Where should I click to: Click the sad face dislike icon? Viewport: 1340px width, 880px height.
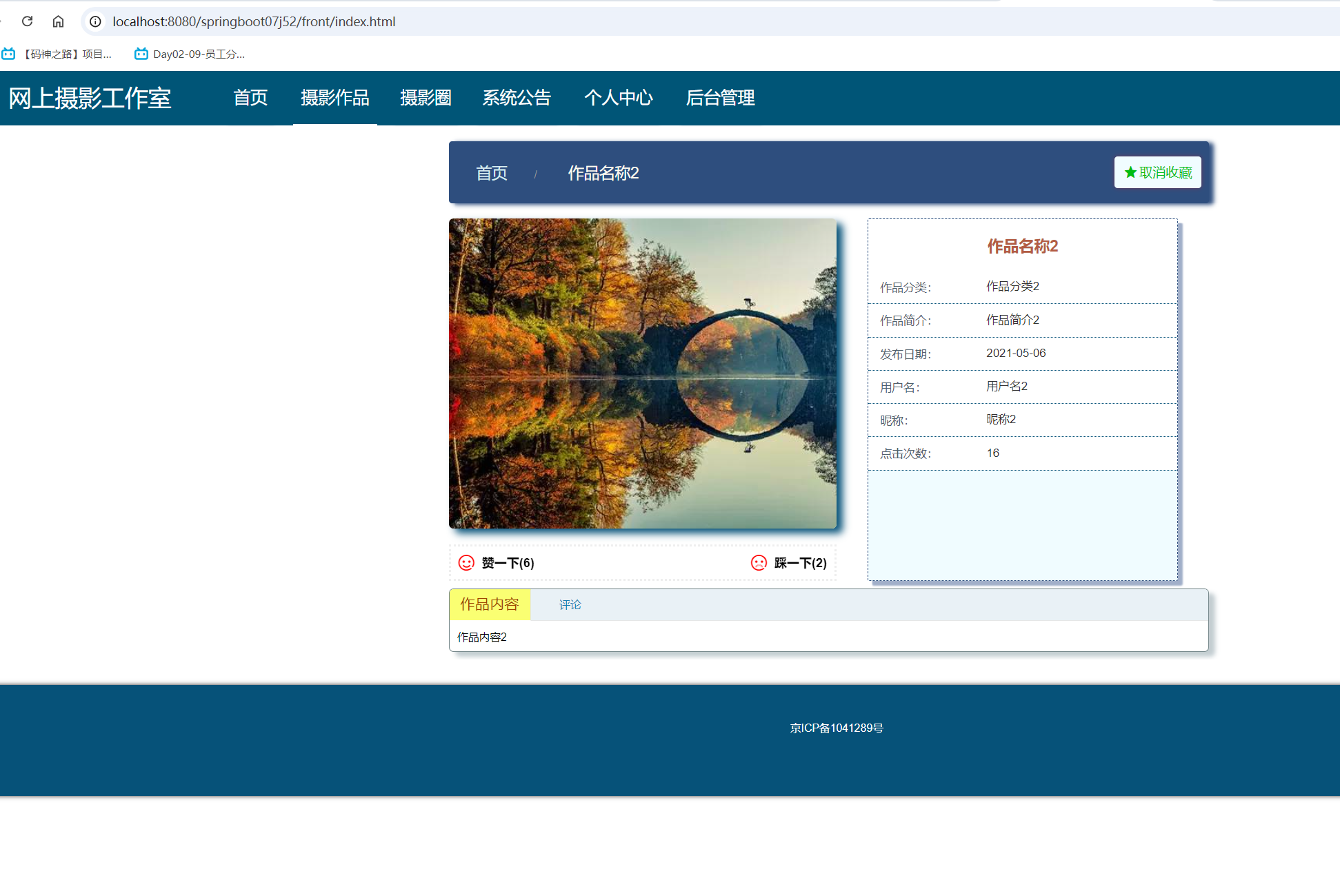pos(759,563)
